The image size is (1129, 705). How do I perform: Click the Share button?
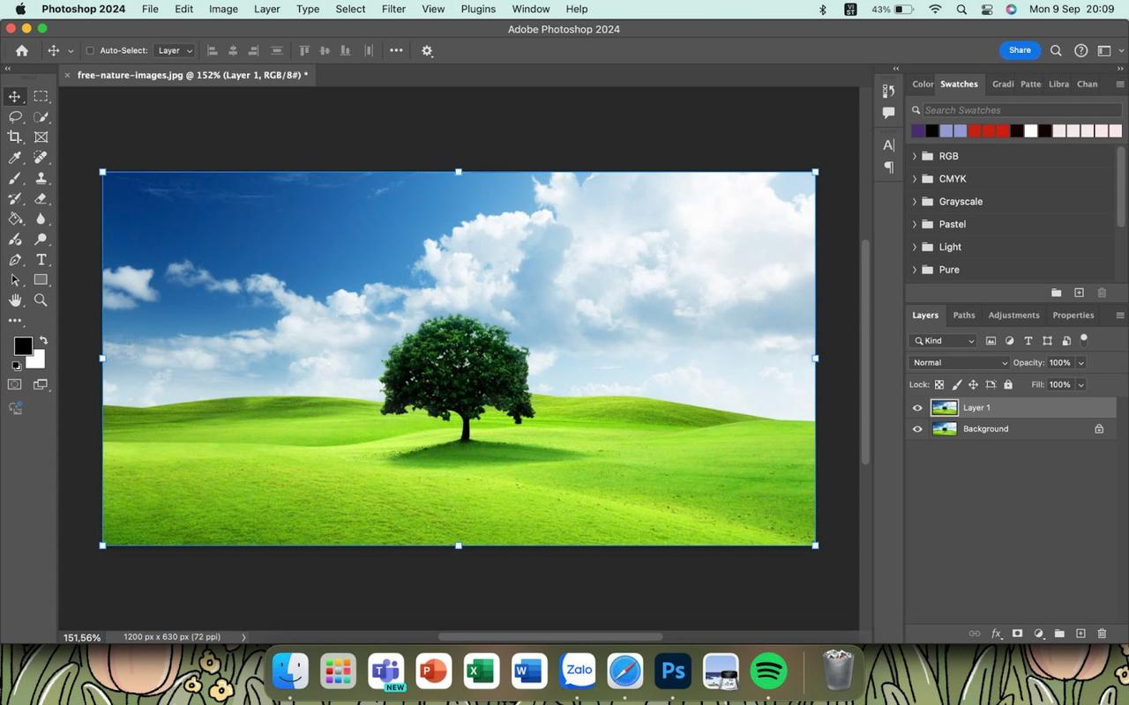coord(1019,50)
